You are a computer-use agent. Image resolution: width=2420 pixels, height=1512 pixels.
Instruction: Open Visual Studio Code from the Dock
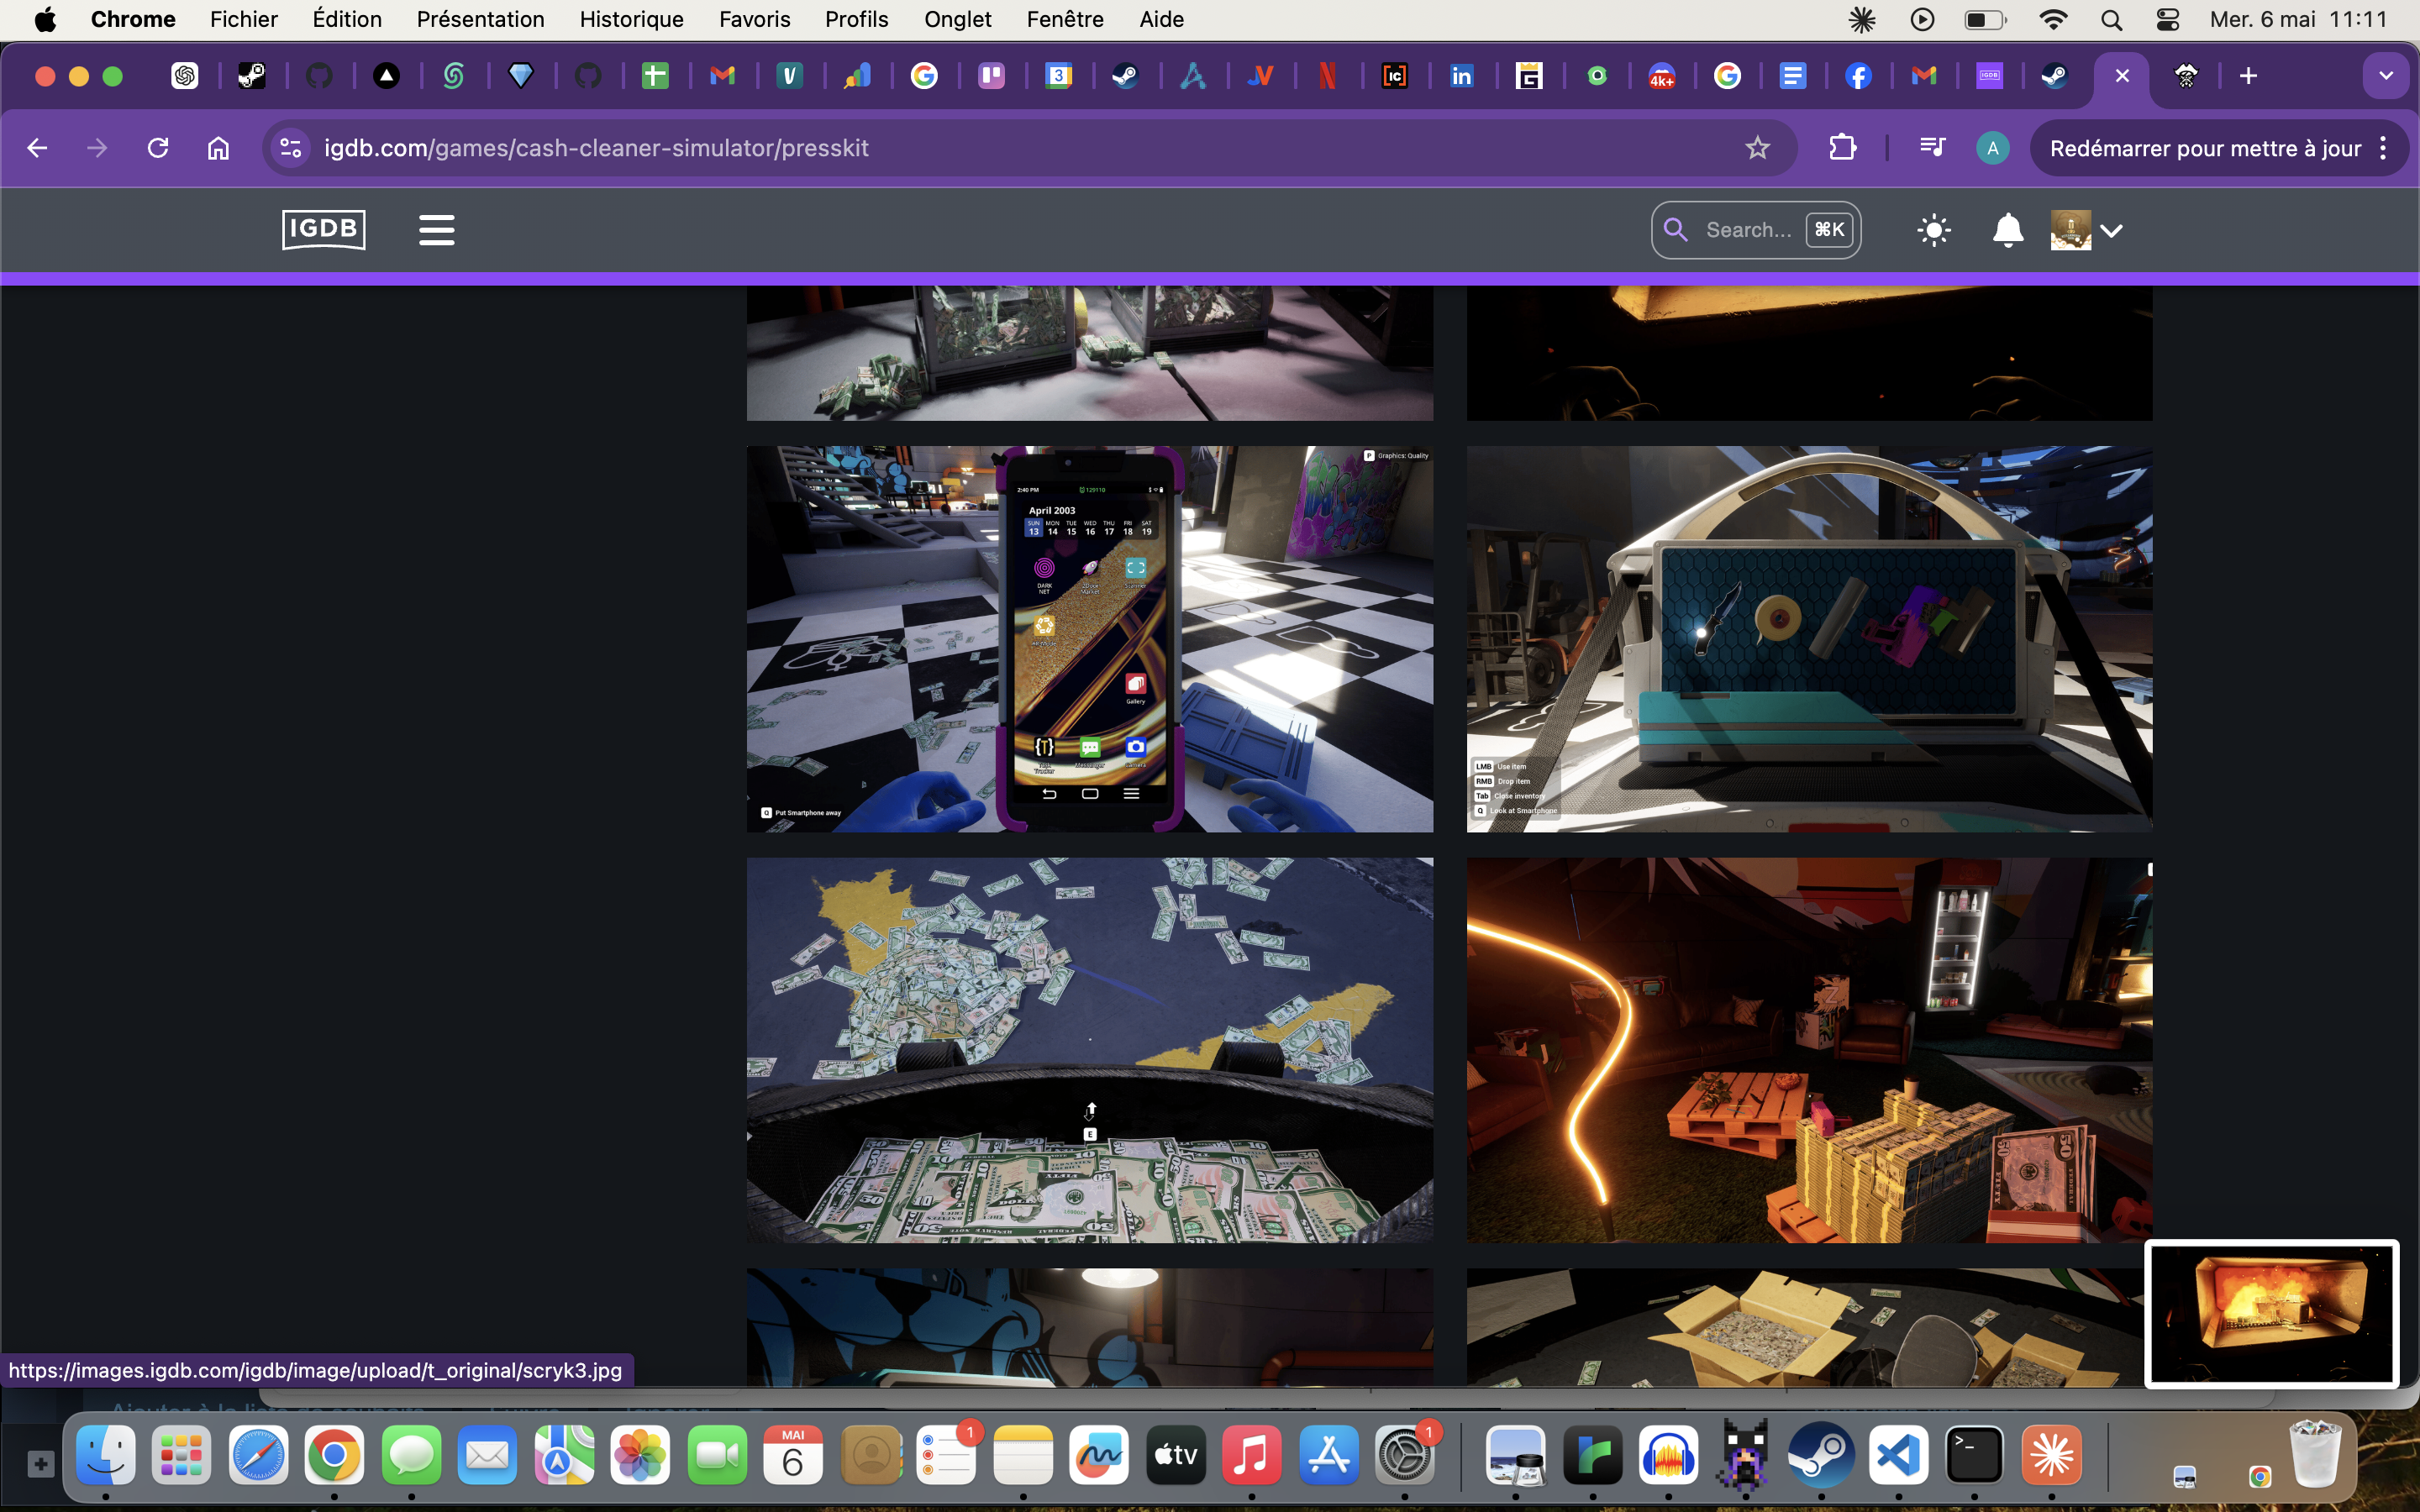click(1898, 1455)
